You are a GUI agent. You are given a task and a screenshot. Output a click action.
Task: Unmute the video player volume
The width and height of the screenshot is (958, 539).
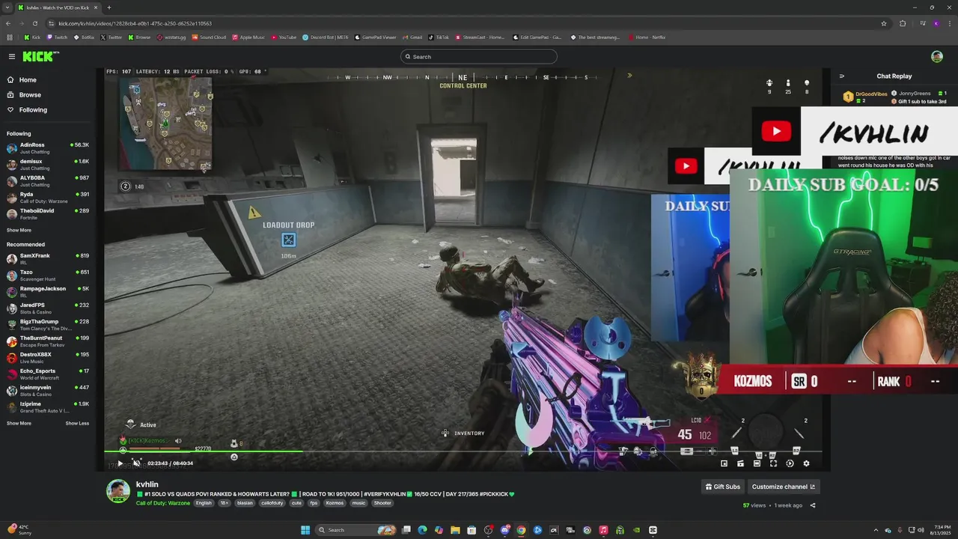136,463
